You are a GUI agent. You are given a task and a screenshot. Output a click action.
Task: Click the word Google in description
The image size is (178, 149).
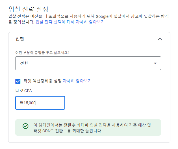tap(102, 16)
